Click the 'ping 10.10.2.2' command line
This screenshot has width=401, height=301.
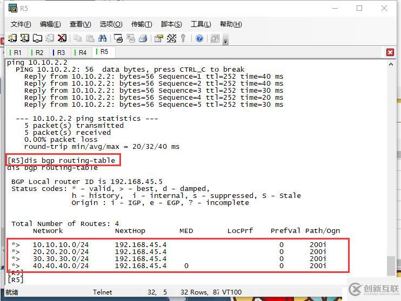tap(37, 62)
